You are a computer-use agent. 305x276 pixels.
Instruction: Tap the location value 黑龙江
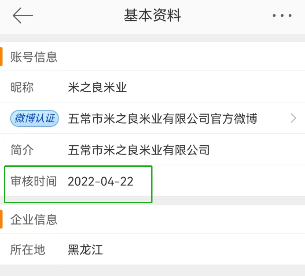pos(85,249)
